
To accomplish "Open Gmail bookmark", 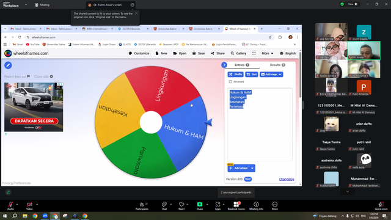I will 18,45.
